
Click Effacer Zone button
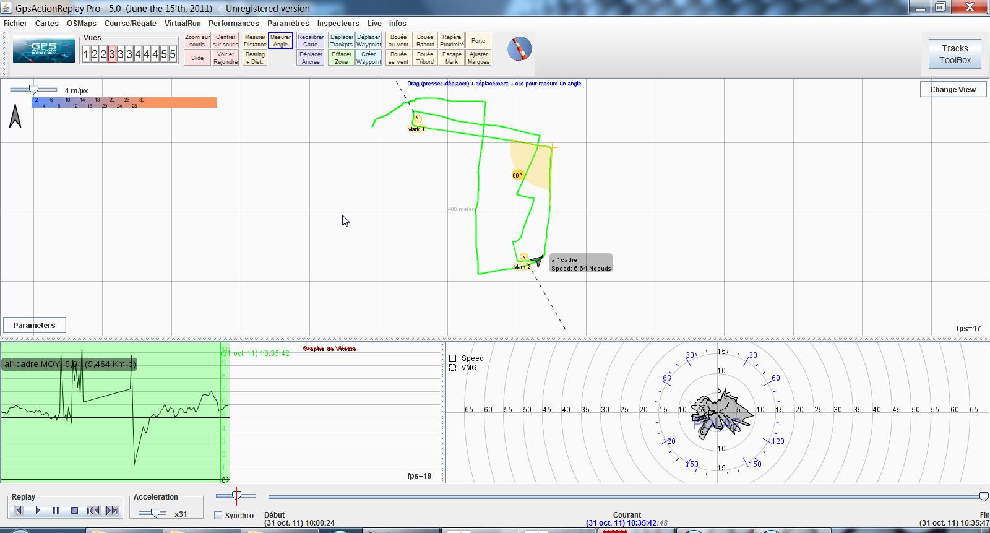pos(342,58)
